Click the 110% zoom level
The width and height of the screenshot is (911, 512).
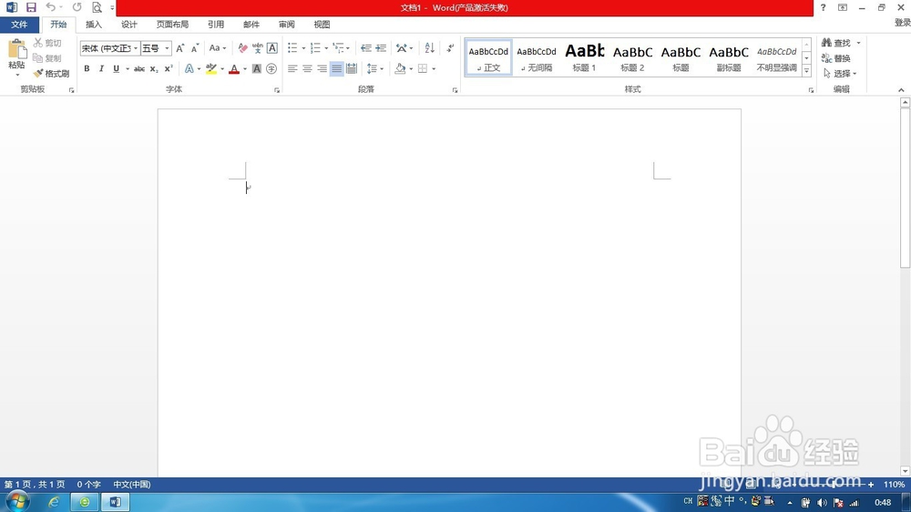pyautogui.click(x=894, y=484)
